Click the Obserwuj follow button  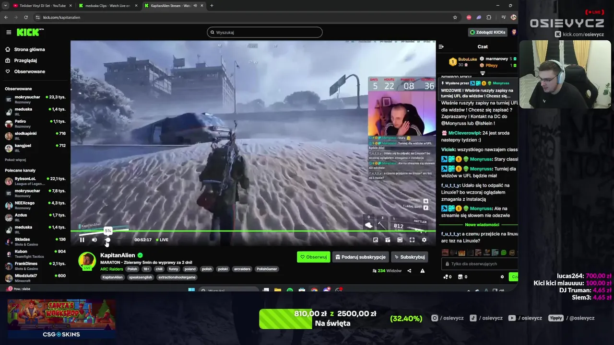click(314, 257)
